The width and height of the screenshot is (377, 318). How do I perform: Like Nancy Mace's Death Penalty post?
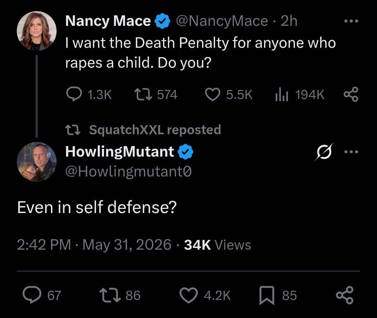228,94
